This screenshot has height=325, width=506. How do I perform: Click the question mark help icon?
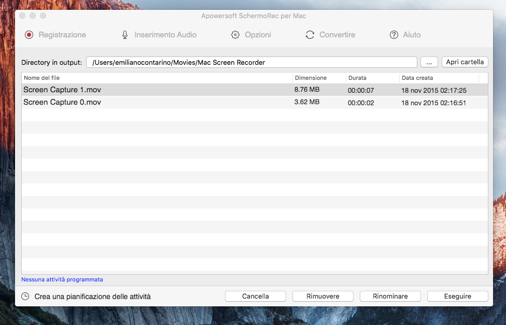[x=393, y=35]
